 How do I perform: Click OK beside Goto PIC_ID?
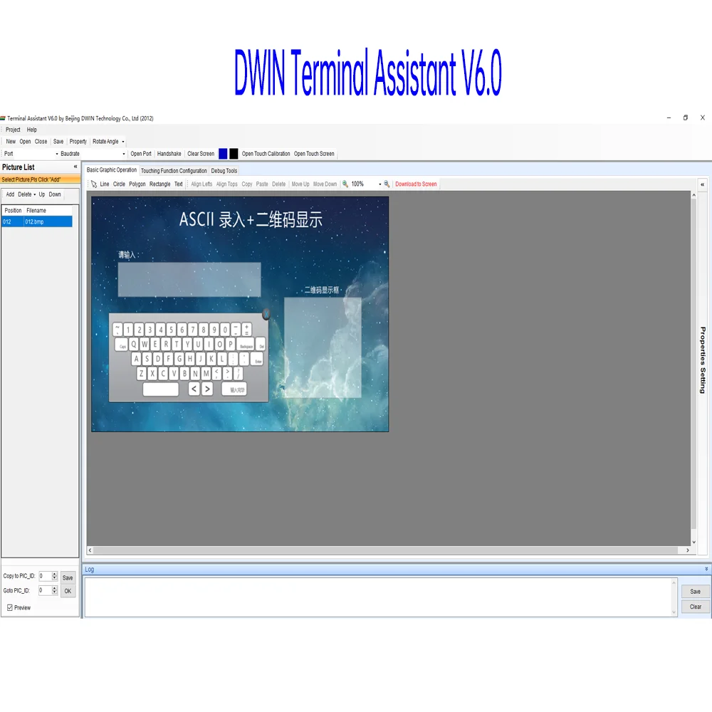(68, 591)
